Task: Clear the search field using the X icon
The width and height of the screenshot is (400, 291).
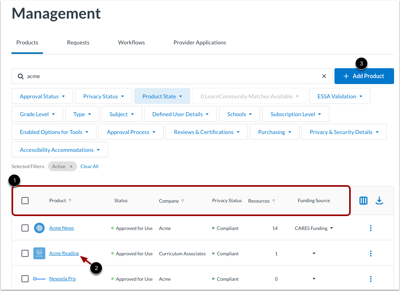Action: click(324, 76)
